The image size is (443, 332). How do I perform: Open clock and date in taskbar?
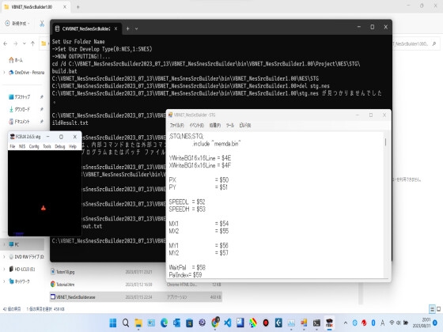click(422, 323)
